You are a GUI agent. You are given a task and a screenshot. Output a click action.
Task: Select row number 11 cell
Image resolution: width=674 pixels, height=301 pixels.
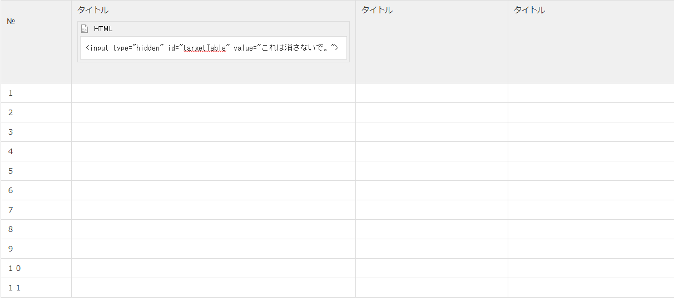tap(36, 288)
